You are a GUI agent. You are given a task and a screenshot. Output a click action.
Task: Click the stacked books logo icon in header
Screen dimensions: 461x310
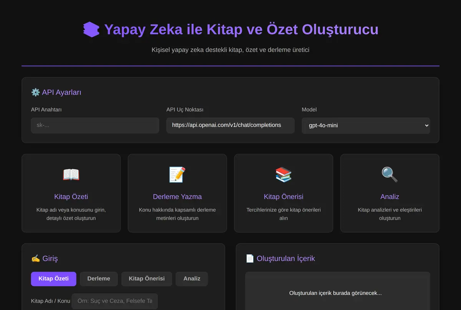point(91,30)
